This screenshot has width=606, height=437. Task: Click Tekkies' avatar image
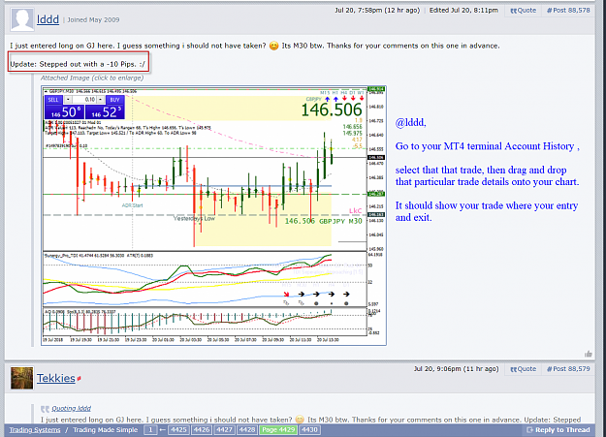[22, 378]
